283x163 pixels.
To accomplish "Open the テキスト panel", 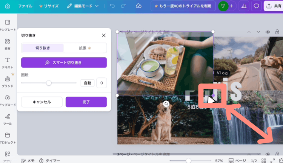I will coord(8,63).
